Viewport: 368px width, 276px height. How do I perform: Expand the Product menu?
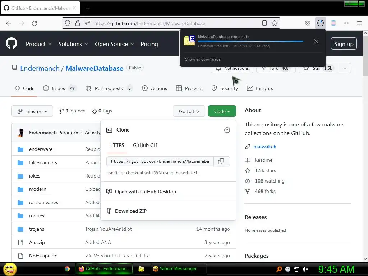39,44
